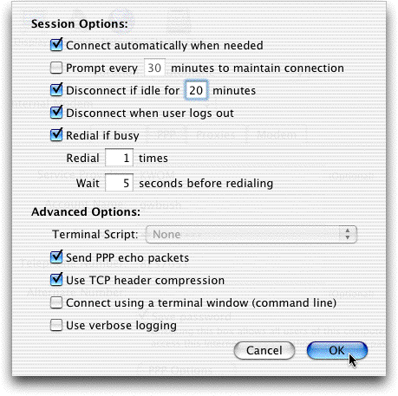Enable Use verbose logging

tap(56, 325)
